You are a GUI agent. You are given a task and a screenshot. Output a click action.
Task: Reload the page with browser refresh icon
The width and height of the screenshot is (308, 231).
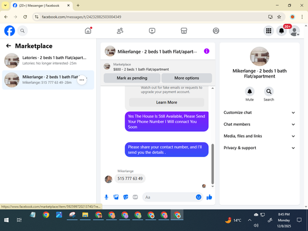[25, 17]
